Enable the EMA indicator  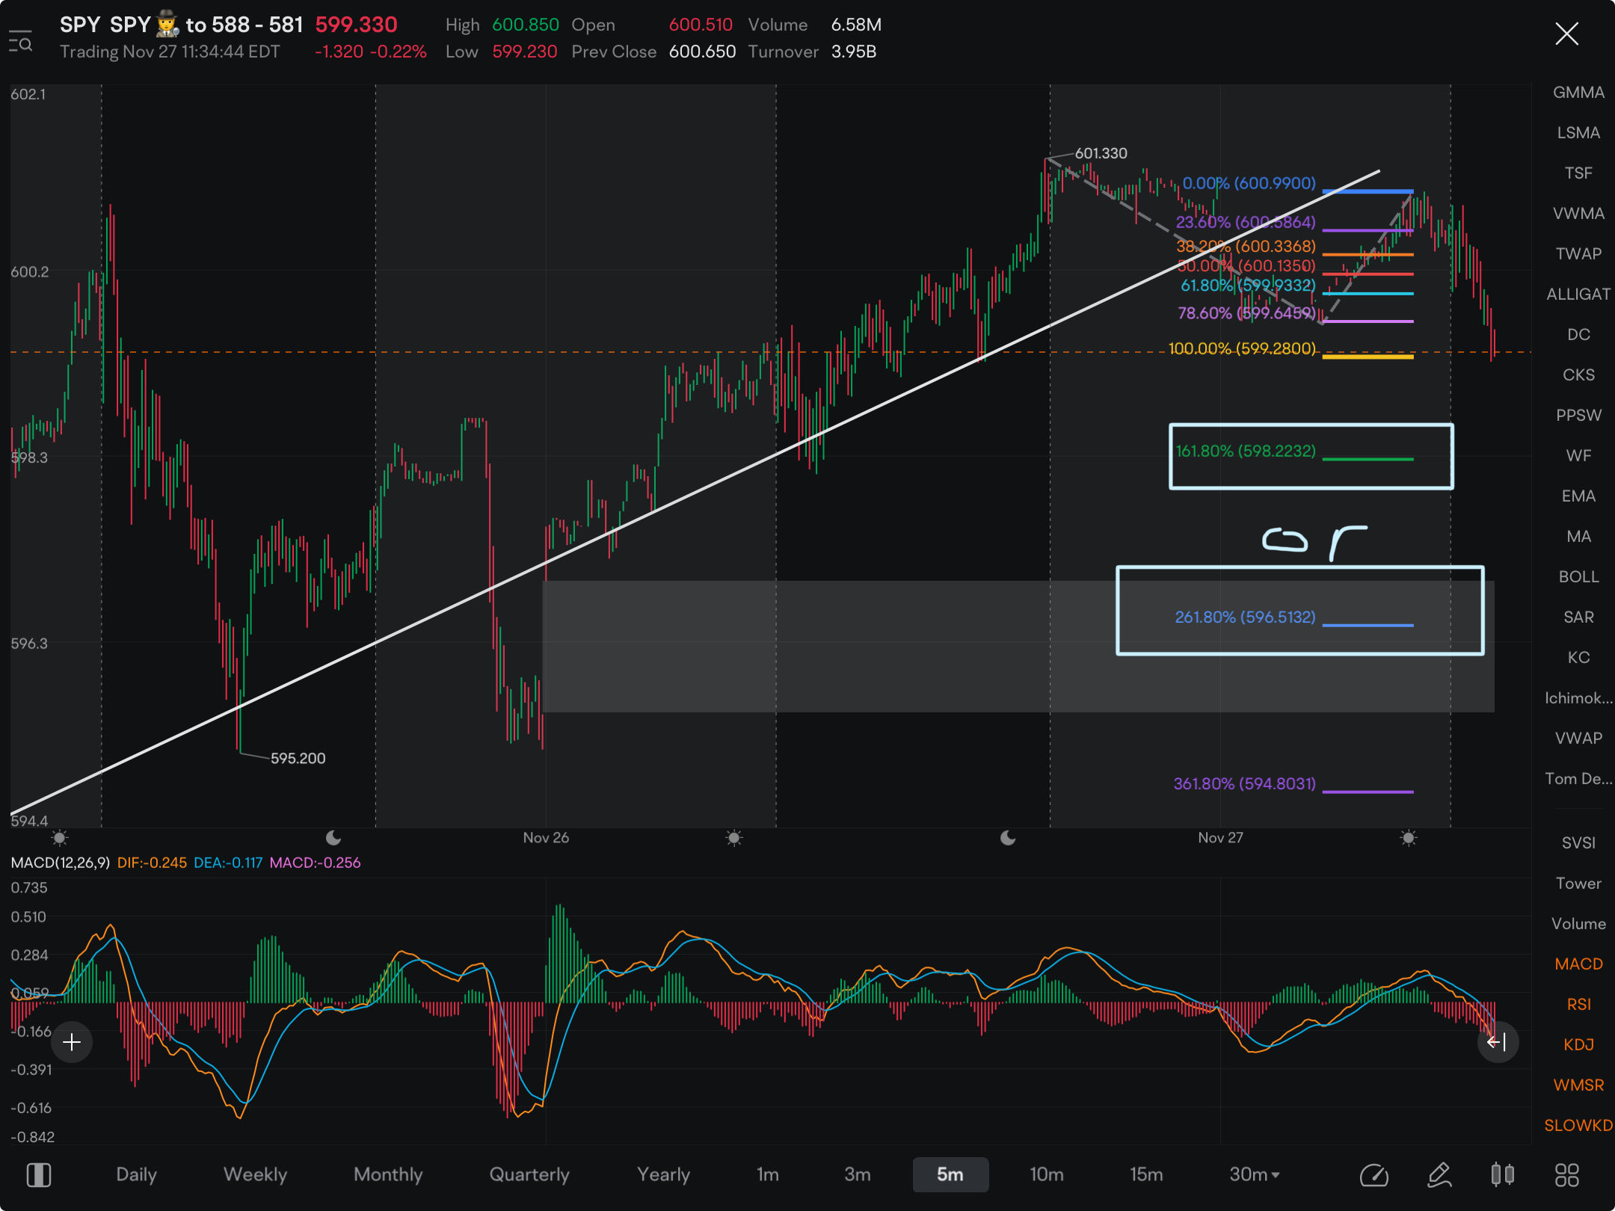[x=1578, y=496]
